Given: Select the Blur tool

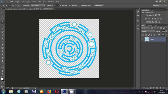Looking at the screenshot, I should click(2, 51).
